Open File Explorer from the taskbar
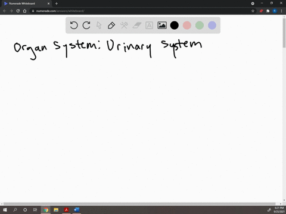This screenshot has width=286, height=214. click(56, 210)
